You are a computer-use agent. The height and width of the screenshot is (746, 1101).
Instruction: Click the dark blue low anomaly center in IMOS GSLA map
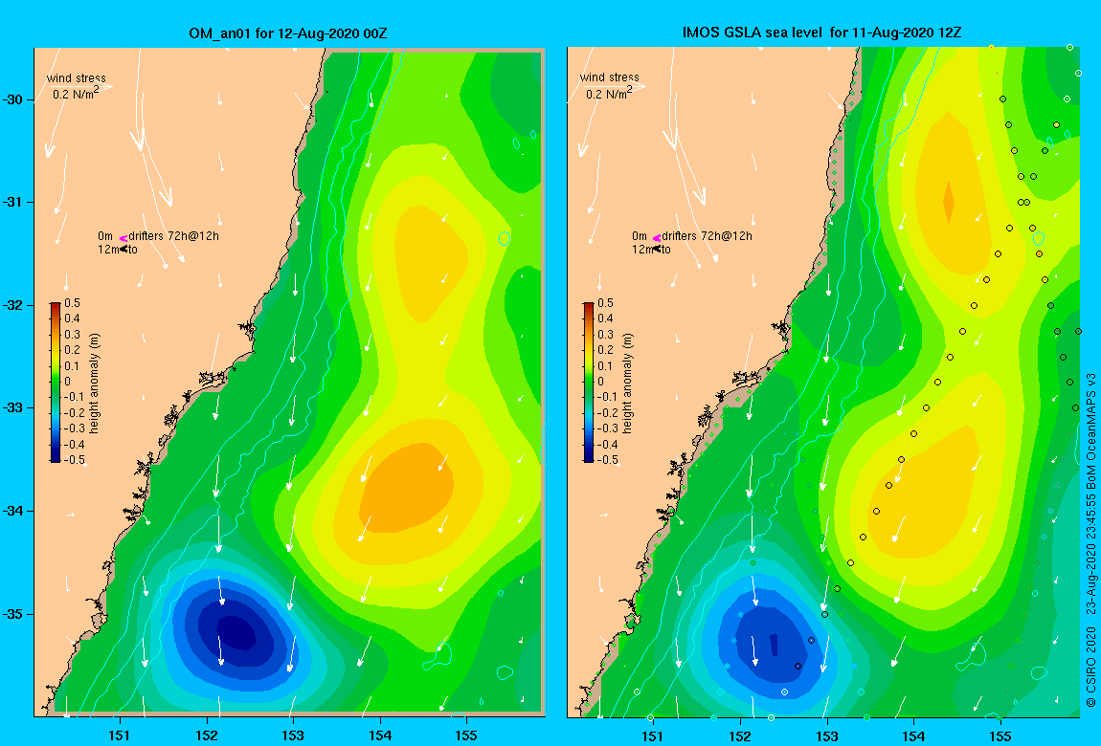[x=774, y=644]
